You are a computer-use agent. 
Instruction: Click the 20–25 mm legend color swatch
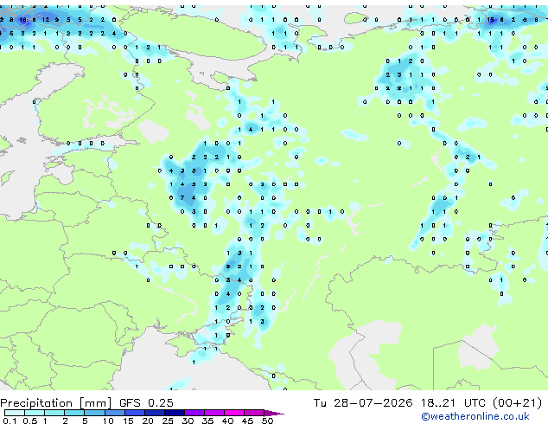click(x=154, y=413)
